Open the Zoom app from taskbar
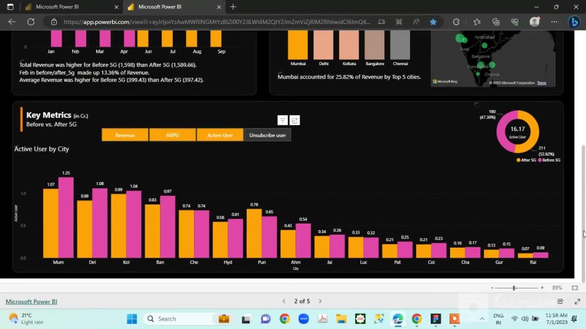Image resolution: width=586 pixels, height=329 pixels. (x=304, y=319)
